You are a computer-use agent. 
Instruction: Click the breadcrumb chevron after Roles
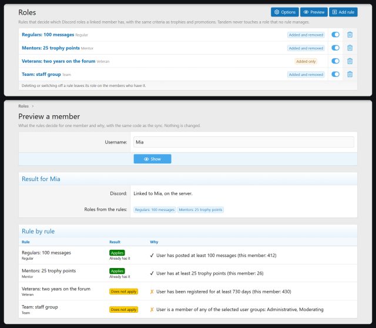tap(33, 106)
